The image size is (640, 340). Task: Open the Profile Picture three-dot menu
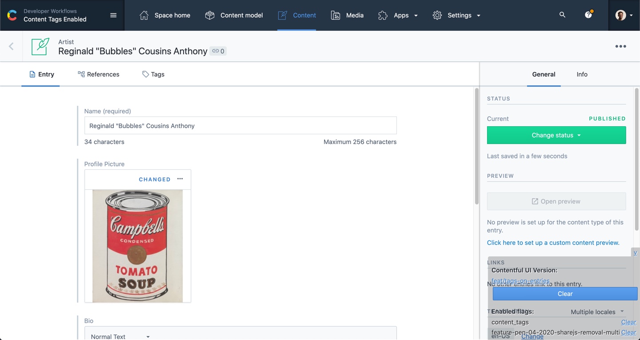[x=180, y=178]
